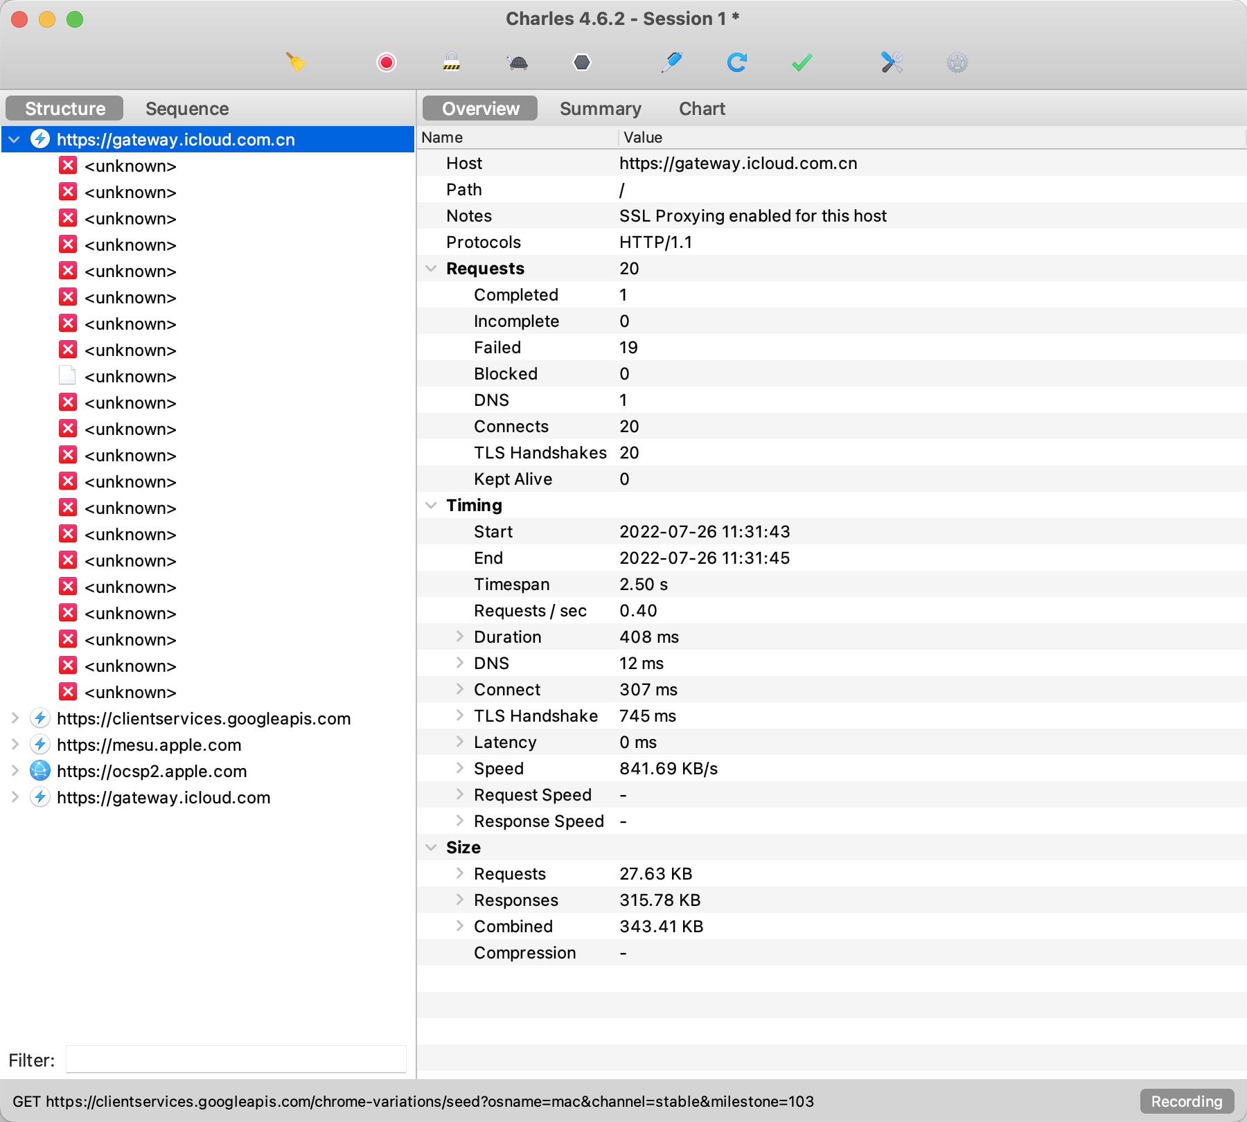1247x1122 pixels.
Task: Enable breakpoints with the hexagon icon
Action: pyautogui.click(x=582, y=62)
